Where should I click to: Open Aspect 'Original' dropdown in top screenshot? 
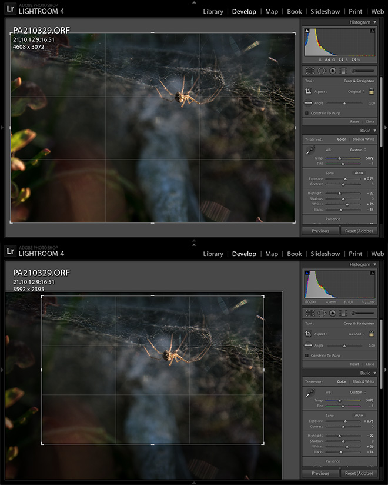356,92
